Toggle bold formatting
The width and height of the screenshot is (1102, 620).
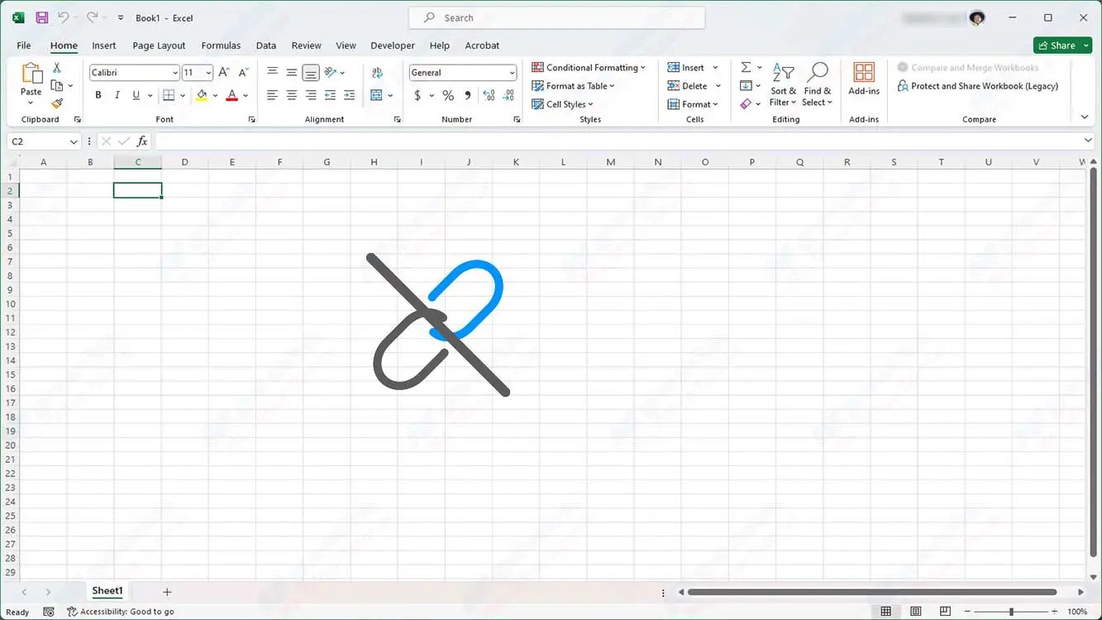pos(98,96)
